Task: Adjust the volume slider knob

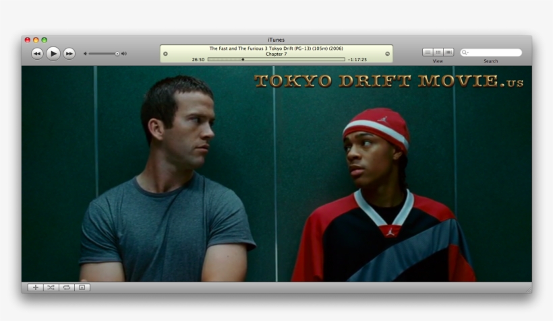Action: (117, 54)
